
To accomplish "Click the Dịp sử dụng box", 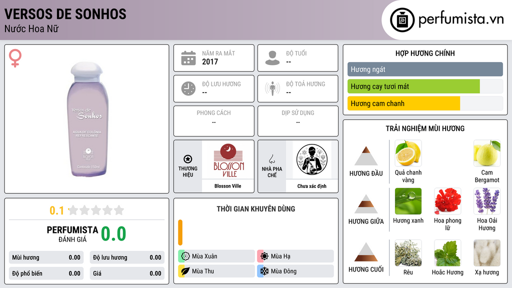I will (x=298, y=121).
